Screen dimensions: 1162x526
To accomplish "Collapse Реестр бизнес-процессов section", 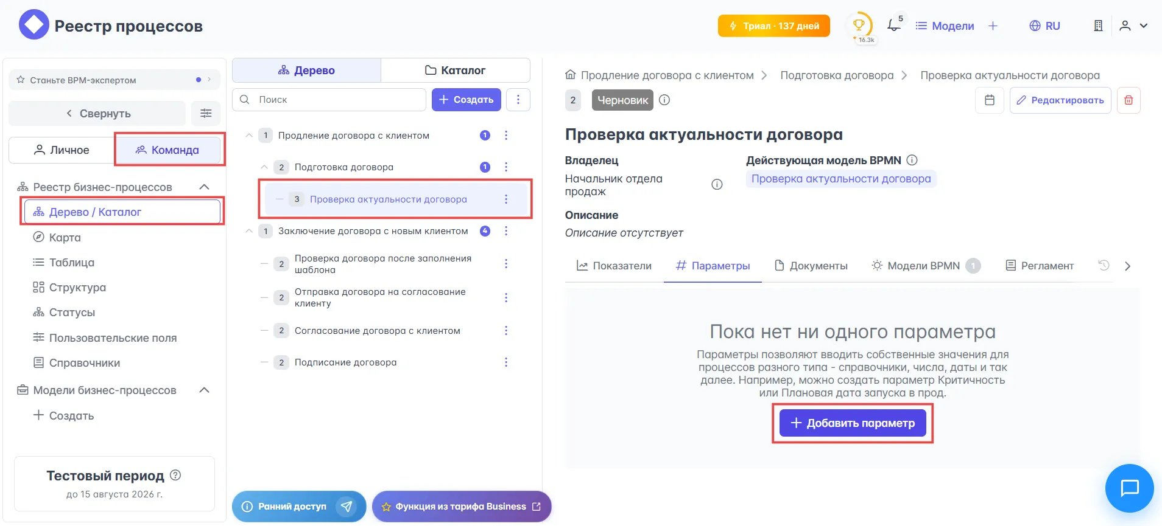I will pyautogui.click(x=205, y=187).
